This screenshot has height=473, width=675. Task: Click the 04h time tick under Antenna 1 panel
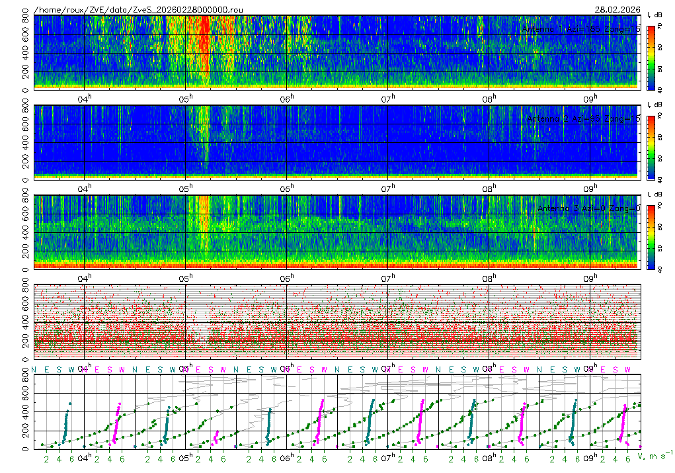pyautogui.click(x=85, y=98)
